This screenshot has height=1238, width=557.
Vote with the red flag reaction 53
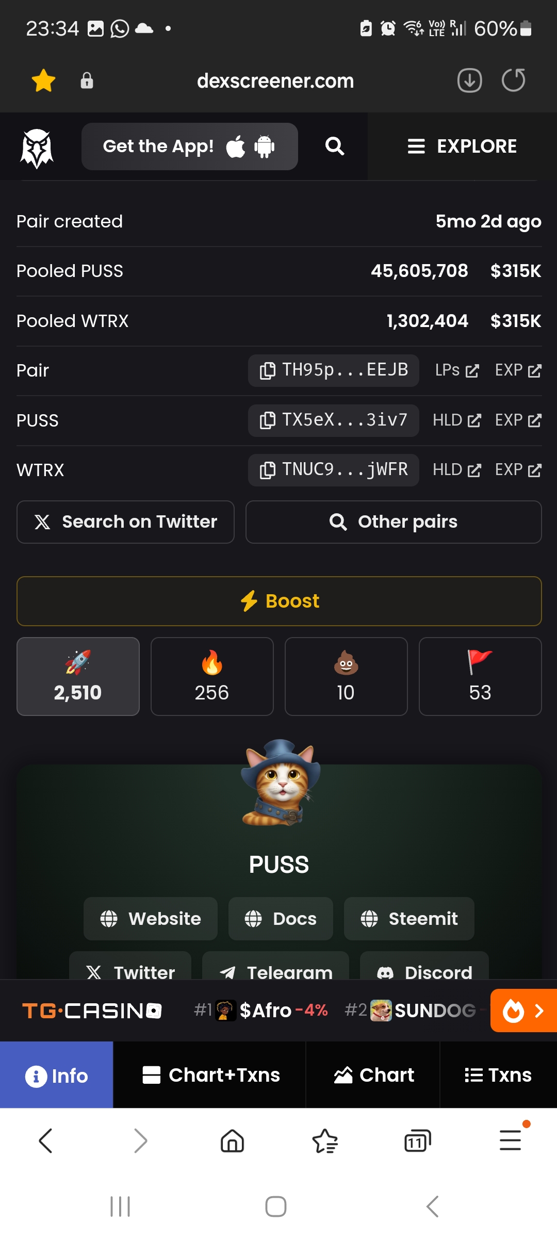480,676
